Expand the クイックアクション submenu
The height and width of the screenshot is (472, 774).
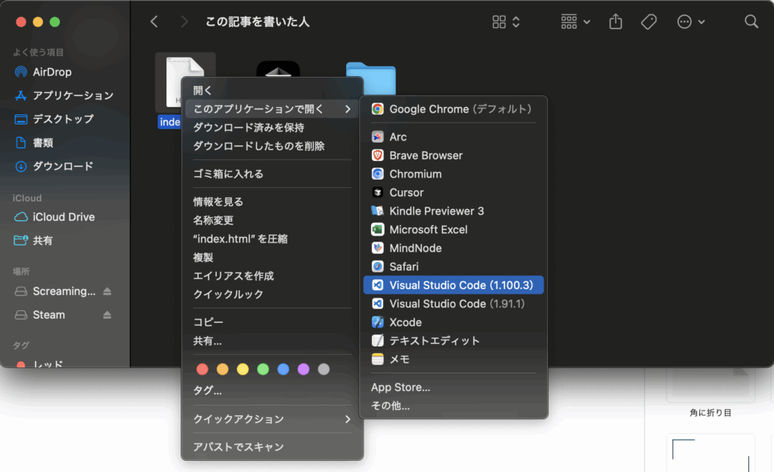tap(272, 418)
